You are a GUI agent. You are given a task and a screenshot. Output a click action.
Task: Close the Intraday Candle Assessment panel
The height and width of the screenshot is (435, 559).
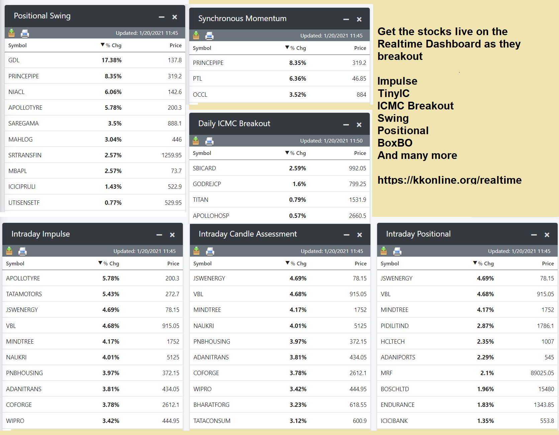point(359,235)
